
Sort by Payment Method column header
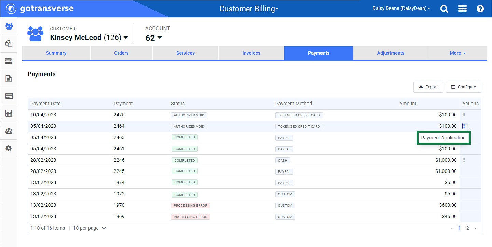293,104
